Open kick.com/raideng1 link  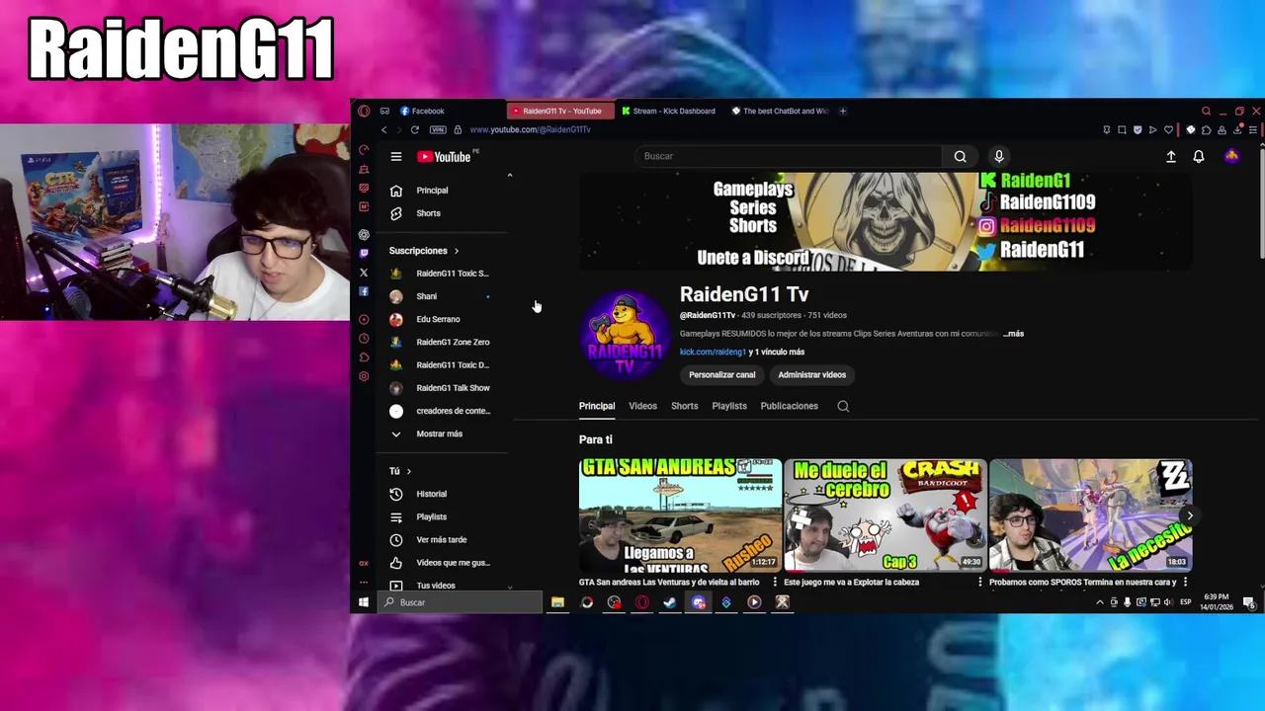click(x=713, y=352)
